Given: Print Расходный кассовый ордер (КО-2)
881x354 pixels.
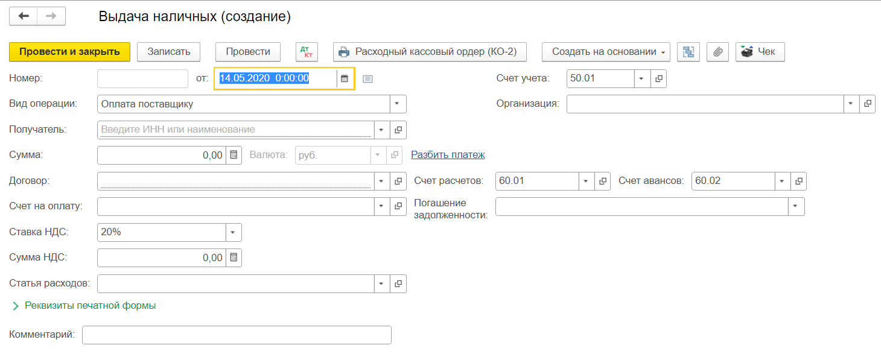Looking at the screenshot, I should click(430, 52).
